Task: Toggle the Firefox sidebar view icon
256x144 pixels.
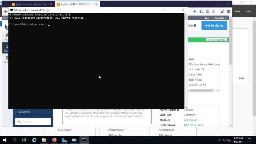Action: pos(207,11)
